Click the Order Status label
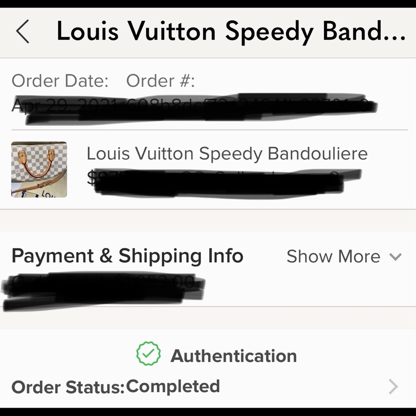 tap(68, 387)
